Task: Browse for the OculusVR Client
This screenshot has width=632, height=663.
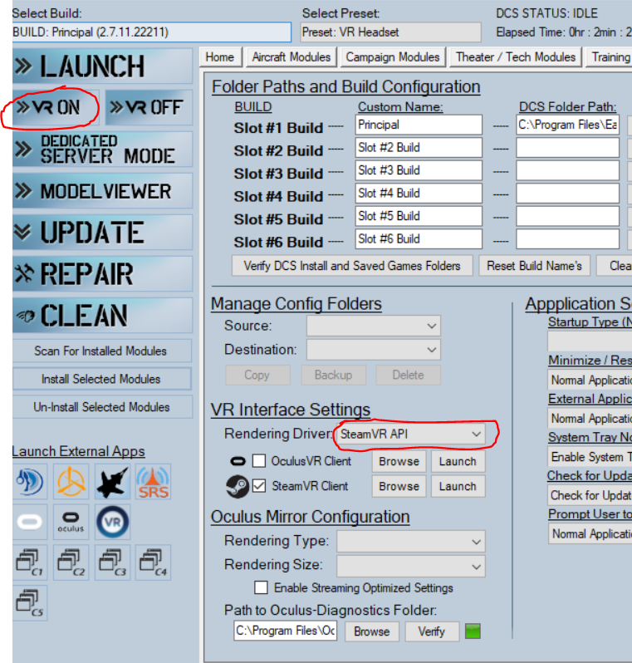Action: click(x=399, y=461)
